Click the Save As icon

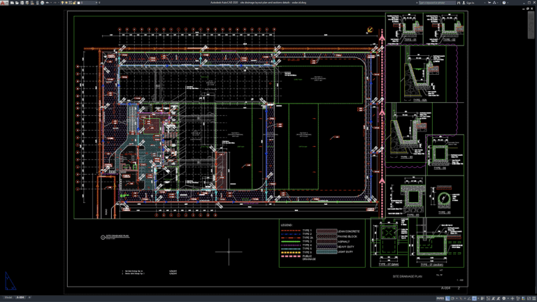tap(27, 3)
